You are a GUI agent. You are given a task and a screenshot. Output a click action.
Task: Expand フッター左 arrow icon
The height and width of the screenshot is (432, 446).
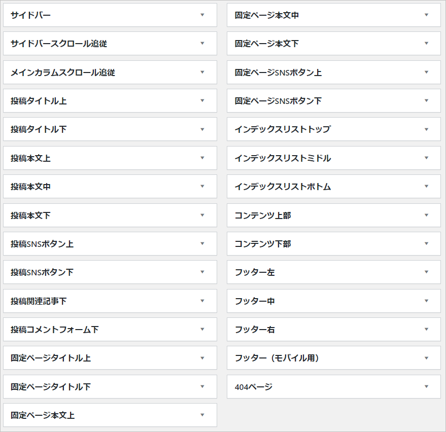pos(426,272)
